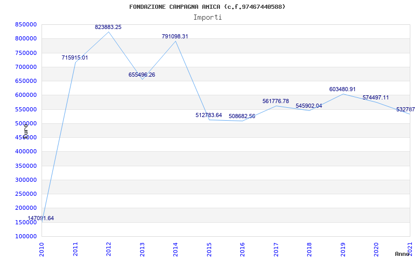Click the 2020 x-axis label
The image size is (415, 259).
pyautogui.click(x=377, y=250)
